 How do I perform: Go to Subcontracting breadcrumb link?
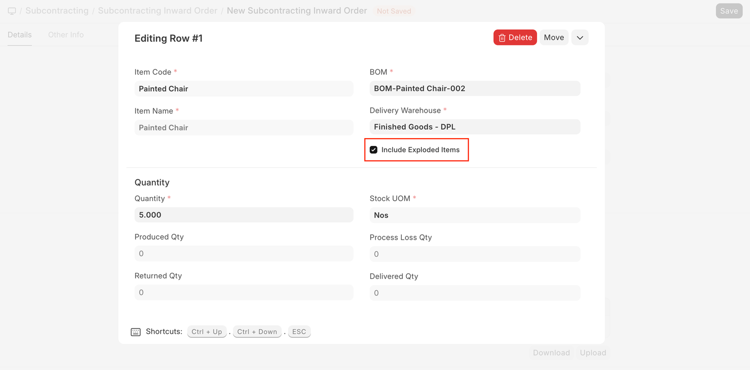(57, 11)
